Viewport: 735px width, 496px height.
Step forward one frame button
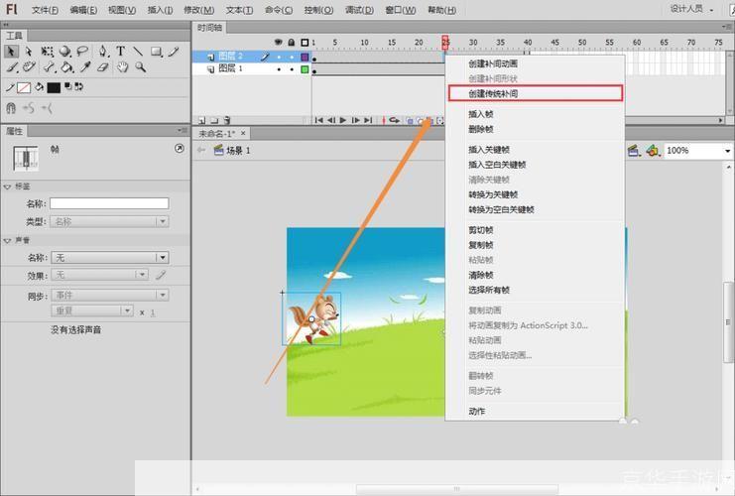pos(356,120)
